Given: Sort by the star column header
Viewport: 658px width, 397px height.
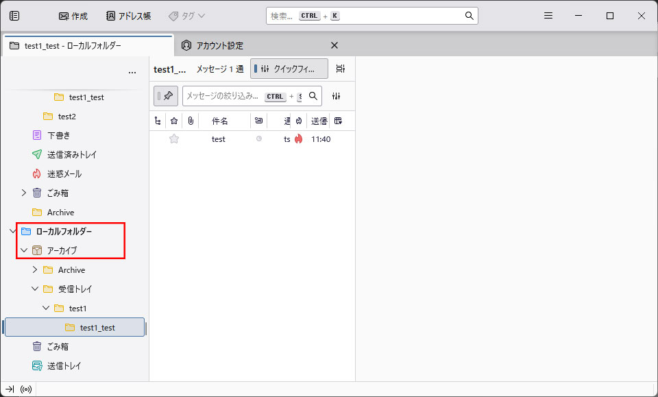Looking at the screenshot, I should pos(173,121).
